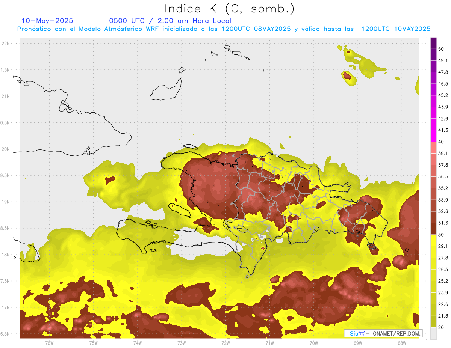
Task: Click the olive swatch between 20 and 21.3
Action: tap(433, 321)
